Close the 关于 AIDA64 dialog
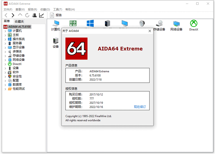The width and height of the screenshot is (215, 154). pos(149,31)
